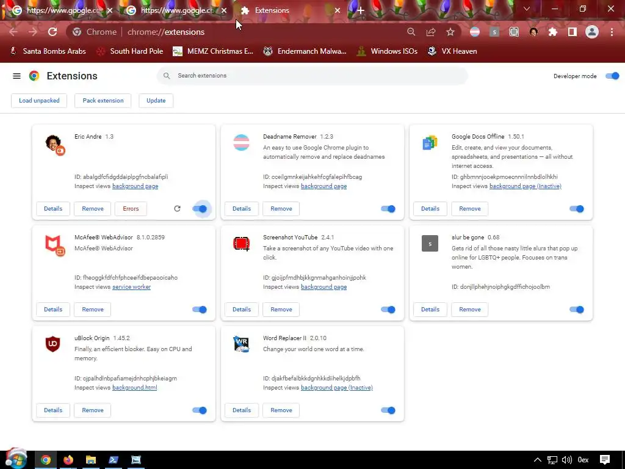Click the Screenshot YouTube toolbar extension icon

coord(514,32)
